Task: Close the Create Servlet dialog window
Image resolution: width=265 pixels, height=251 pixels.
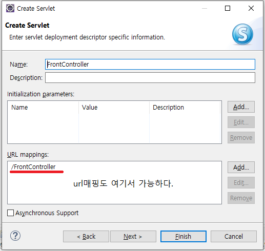Action: point(251,8)
